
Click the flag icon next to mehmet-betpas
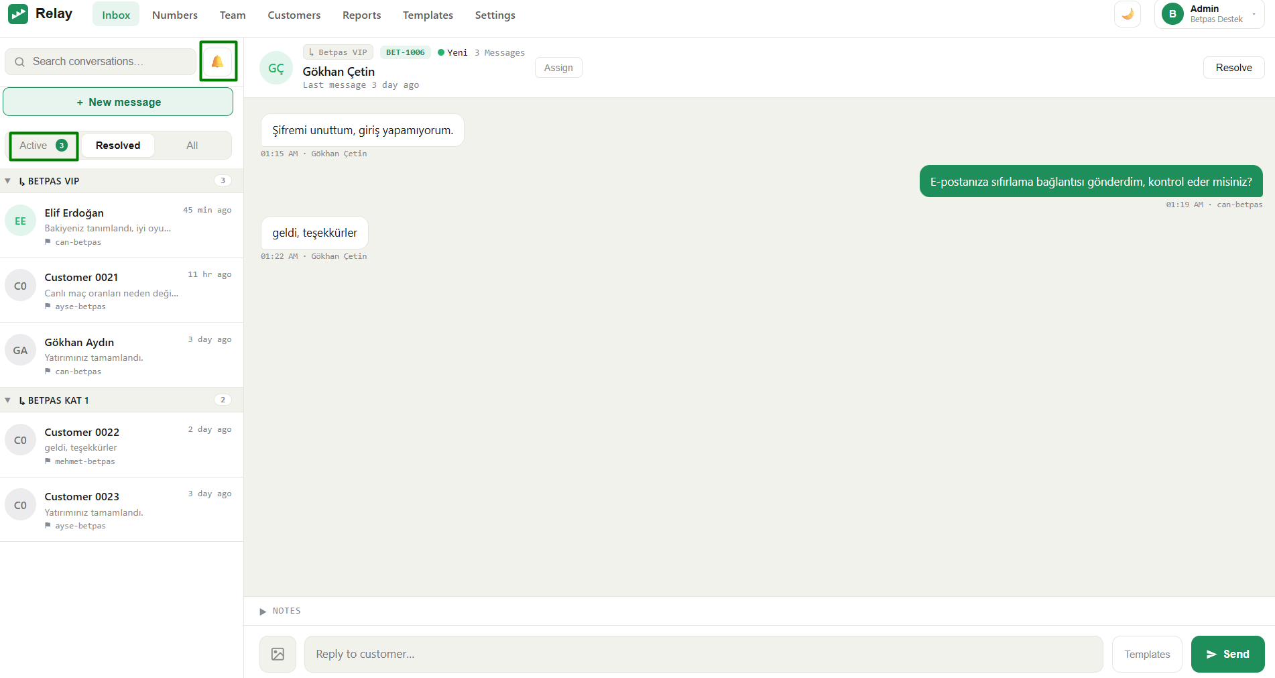pyautogui.click(x=48, y=461)
